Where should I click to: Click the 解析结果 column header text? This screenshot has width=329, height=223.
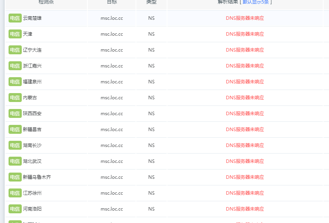point(228,2)
